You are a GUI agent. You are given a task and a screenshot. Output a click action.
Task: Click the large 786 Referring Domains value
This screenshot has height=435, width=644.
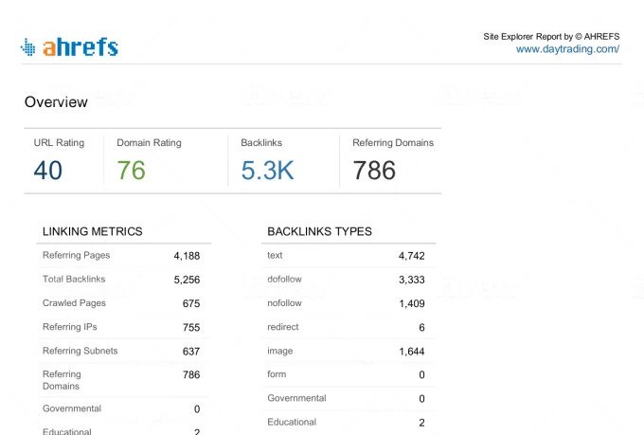[x=374, y=171]
